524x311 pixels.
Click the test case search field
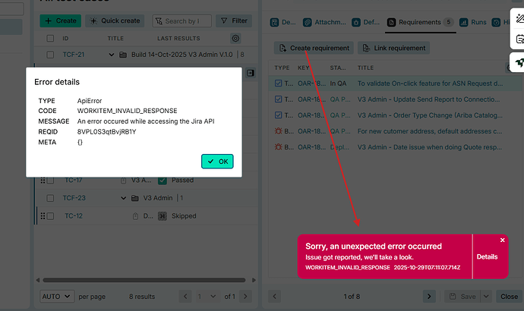(182, 20)
